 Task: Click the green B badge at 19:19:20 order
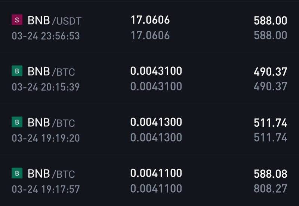(17, 122)
